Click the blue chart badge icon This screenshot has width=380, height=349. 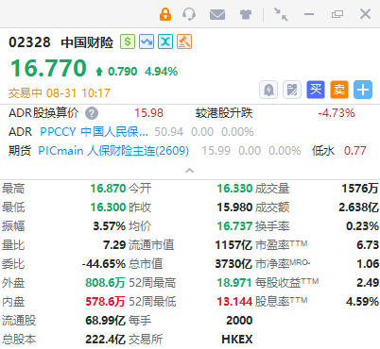(x=147, y=42)
